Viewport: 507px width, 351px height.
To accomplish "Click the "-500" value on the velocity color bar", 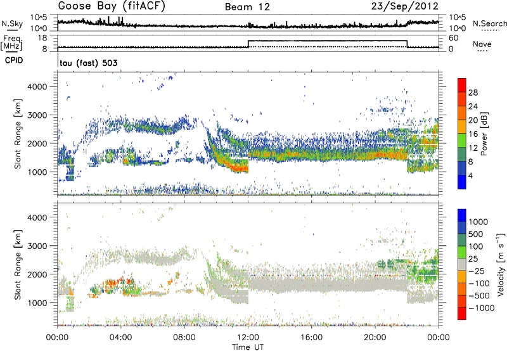I will [479, 295].
